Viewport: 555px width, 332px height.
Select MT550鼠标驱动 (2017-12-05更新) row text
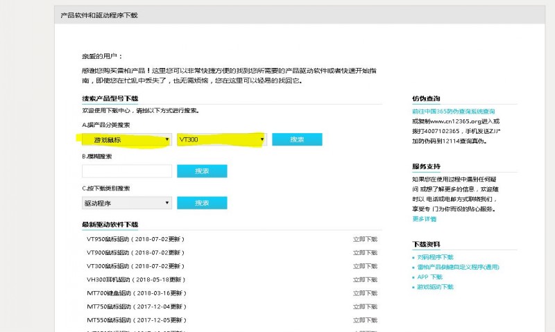pyautogui.click(x=137, y=320)
